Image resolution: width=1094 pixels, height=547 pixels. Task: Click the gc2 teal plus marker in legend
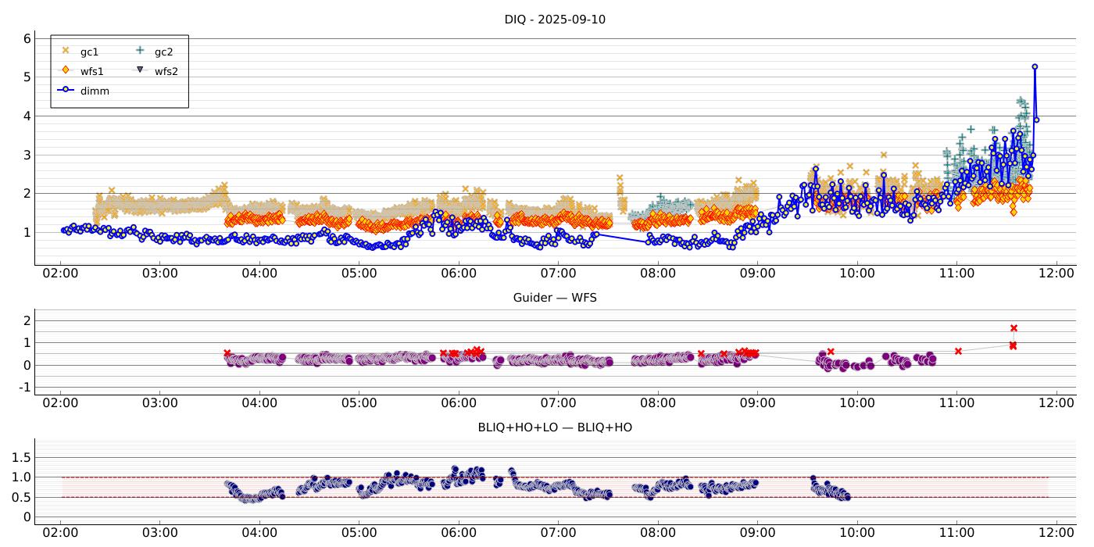pyautogui.click(x=140, y=51)
